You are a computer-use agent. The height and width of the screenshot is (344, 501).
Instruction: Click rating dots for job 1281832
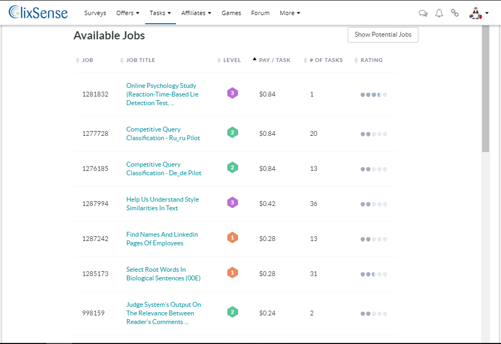click(x=374, y=95)
